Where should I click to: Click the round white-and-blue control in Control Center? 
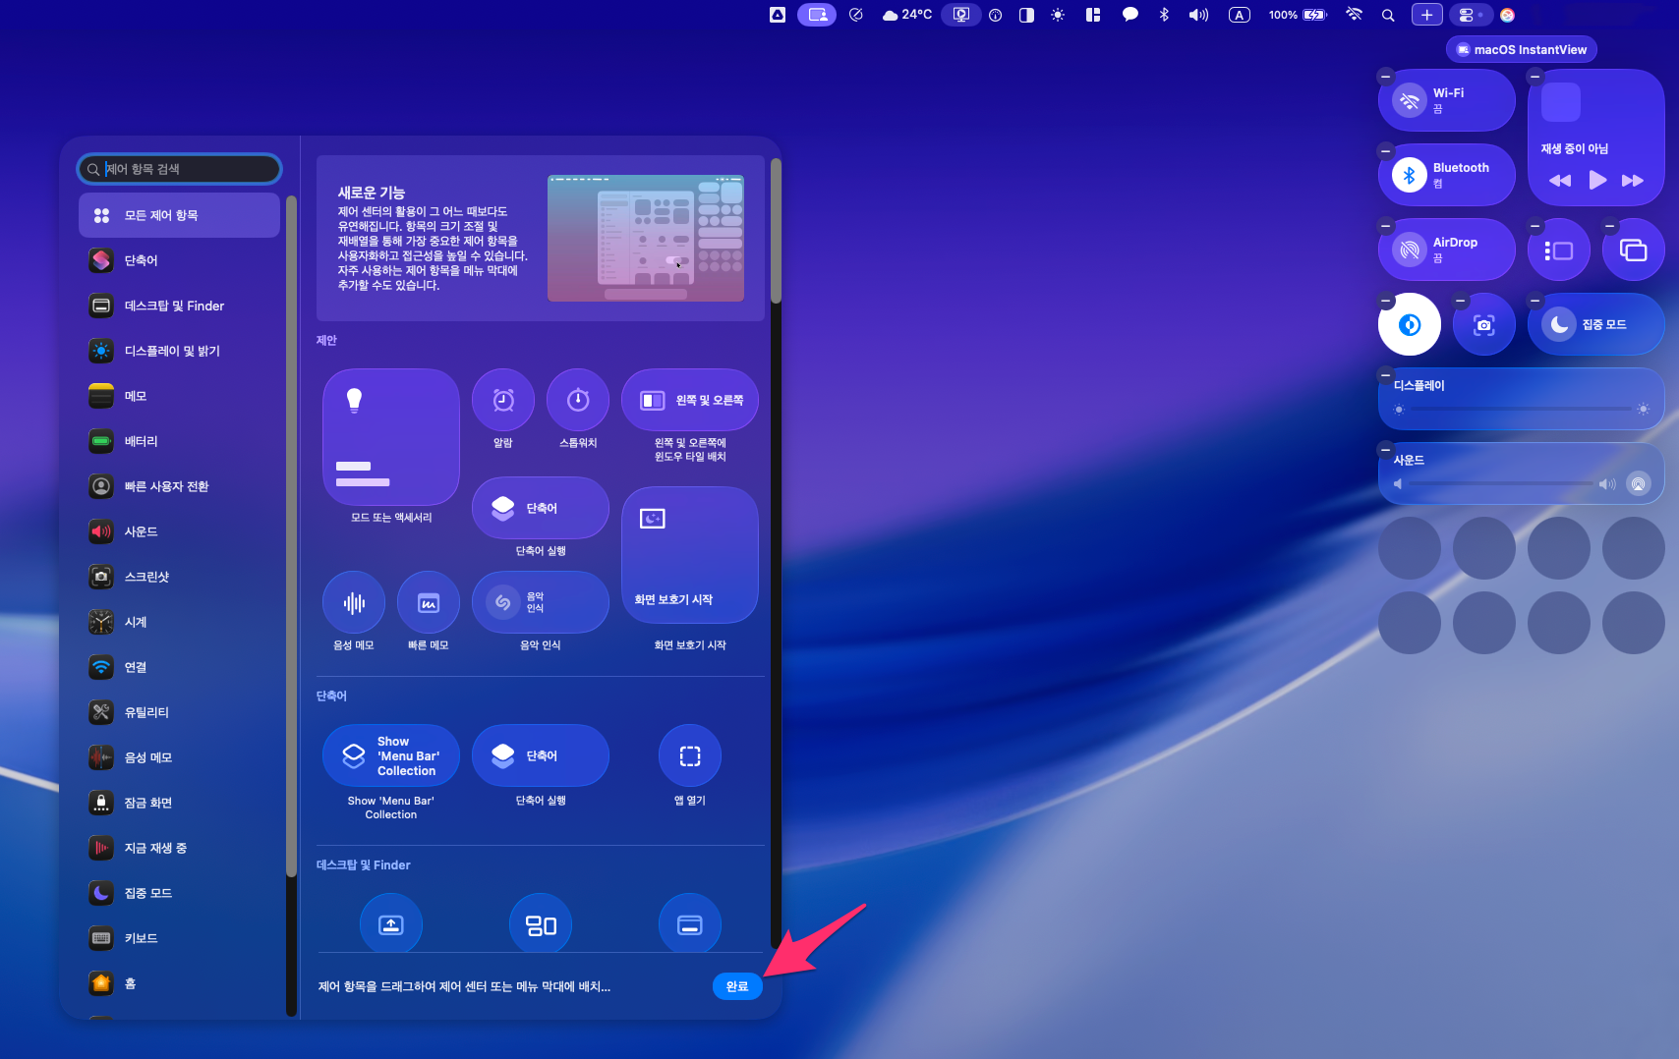pos(1410,324)
